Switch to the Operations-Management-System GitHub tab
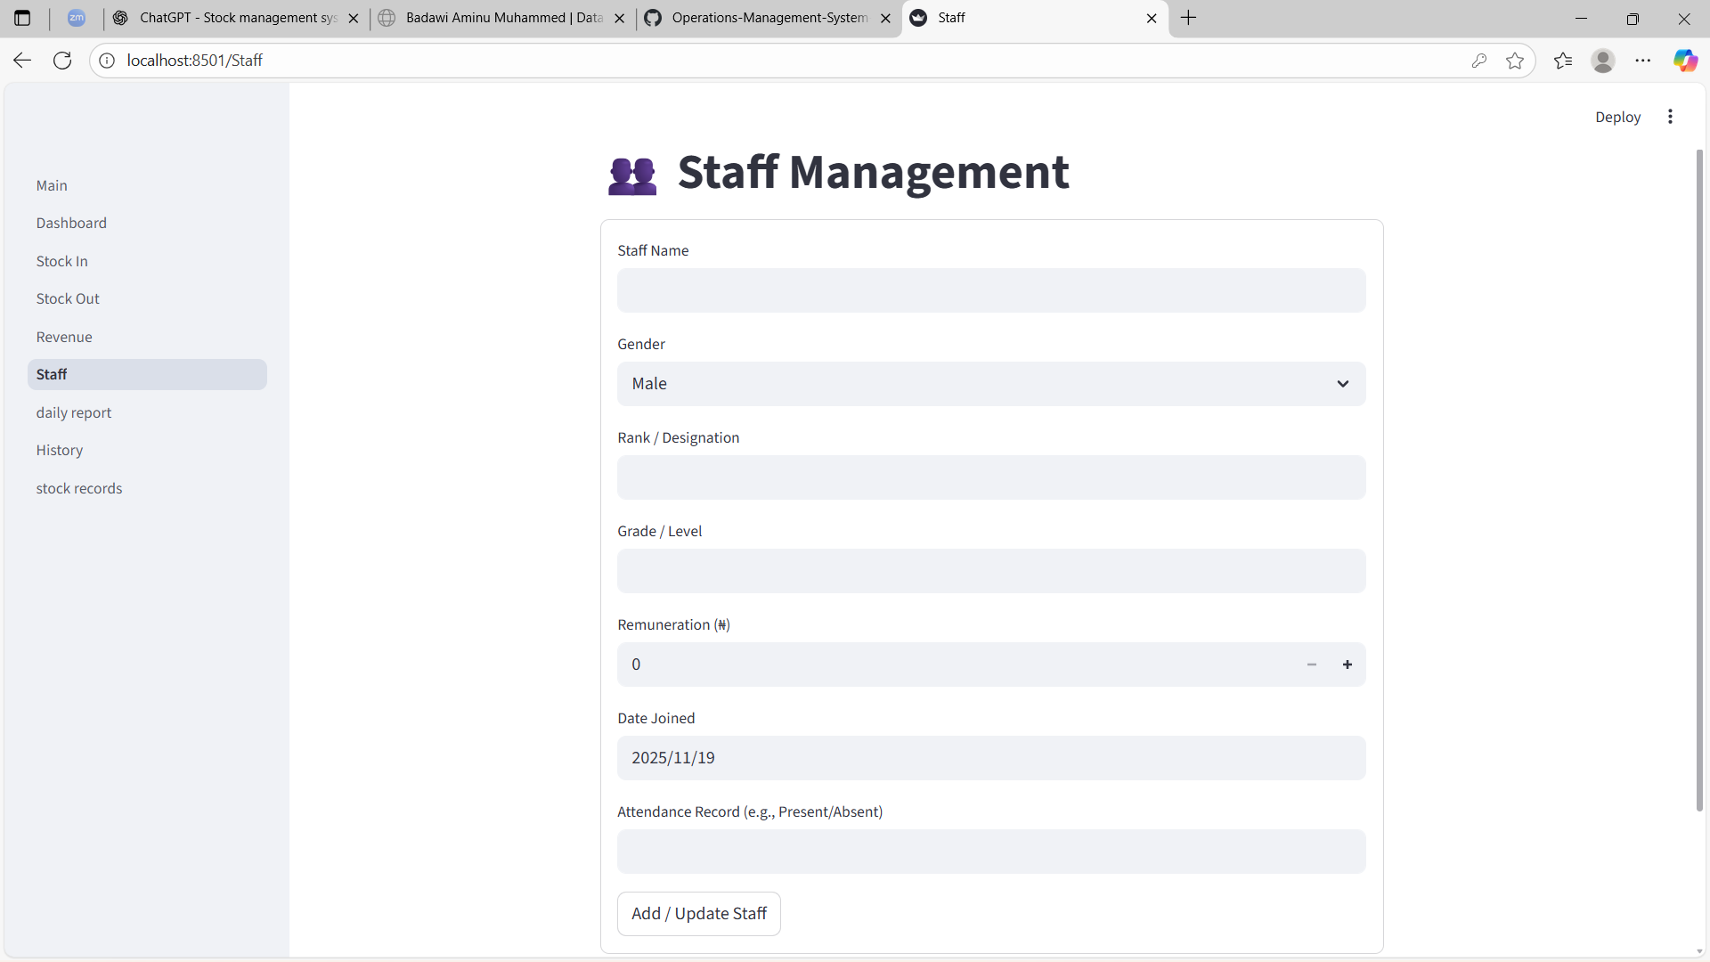The height and width of the screenshot is (962, 1710). pos(766,18)
